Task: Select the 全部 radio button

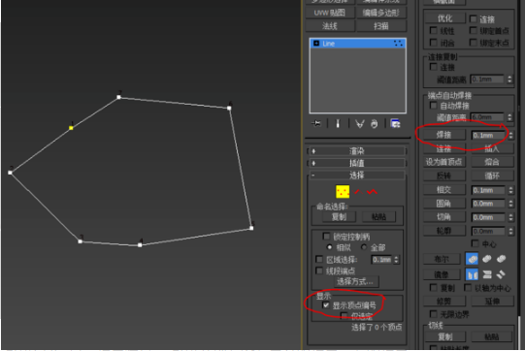Action: tap(364, 247)
